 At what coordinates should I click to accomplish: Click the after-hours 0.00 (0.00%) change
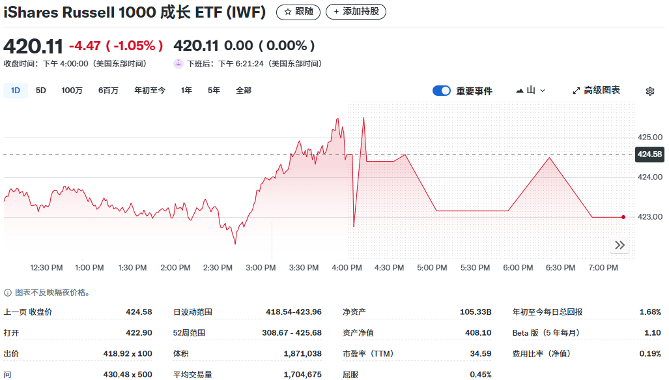(270, 46)
